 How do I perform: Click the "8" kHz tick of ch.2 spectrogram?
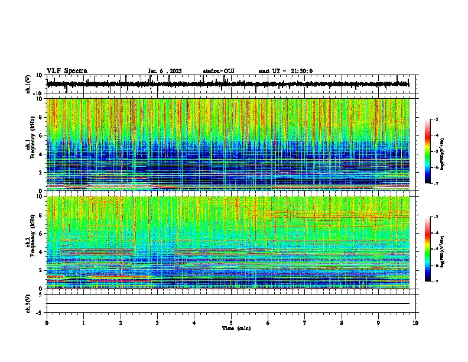41,215
